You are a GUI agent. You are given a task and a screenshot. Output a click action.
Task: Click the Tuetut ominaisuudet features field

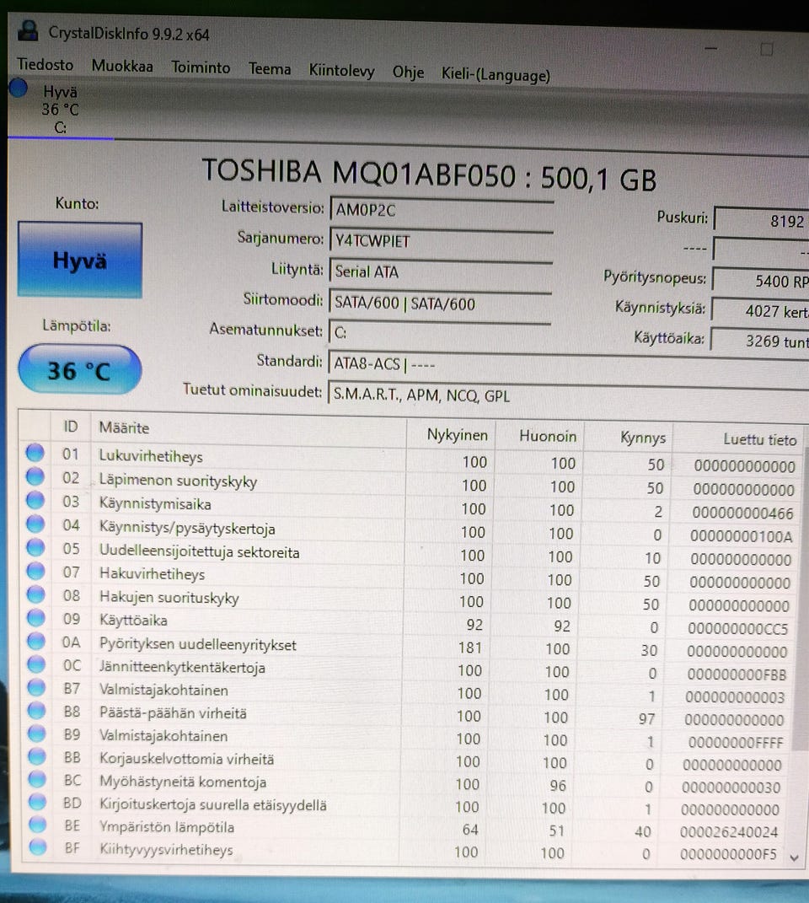568,395
